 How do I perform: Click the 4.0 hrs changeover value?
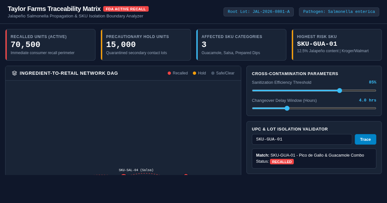(368, 100)
